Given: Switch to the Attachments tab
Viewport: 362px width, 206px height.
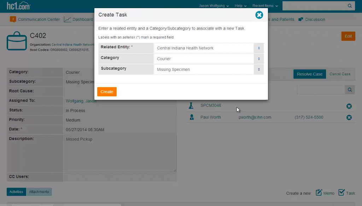Looking at the screenshot, I should [x=39, y=192].
